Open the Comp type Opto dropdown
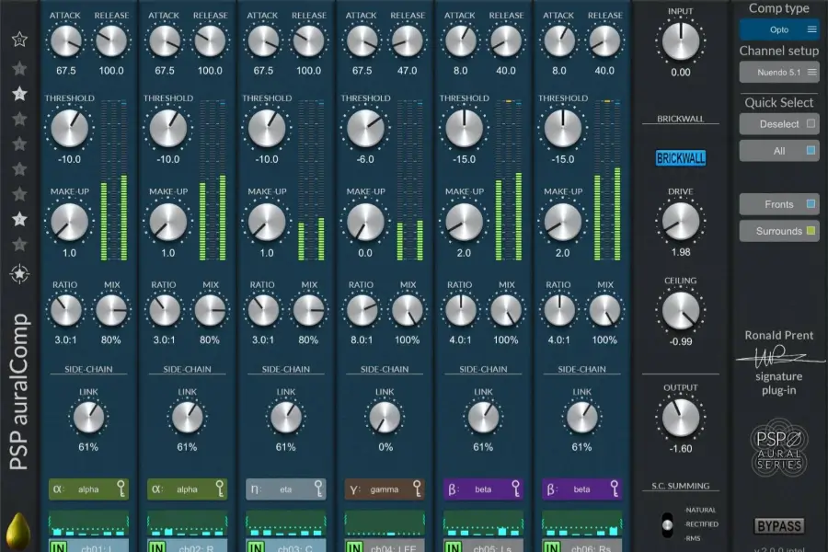828x552 pixels. pyautogui.click(x=779, y=29)
